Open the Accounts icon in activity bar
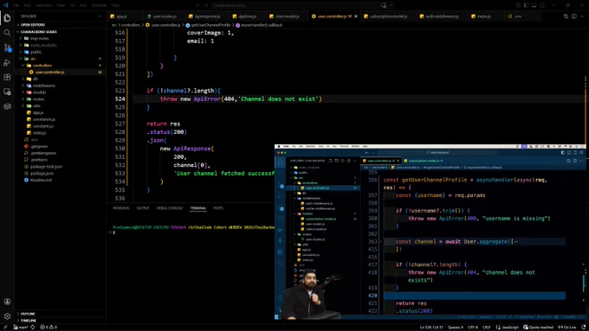589x331 pixels. (x=7, y=302)
